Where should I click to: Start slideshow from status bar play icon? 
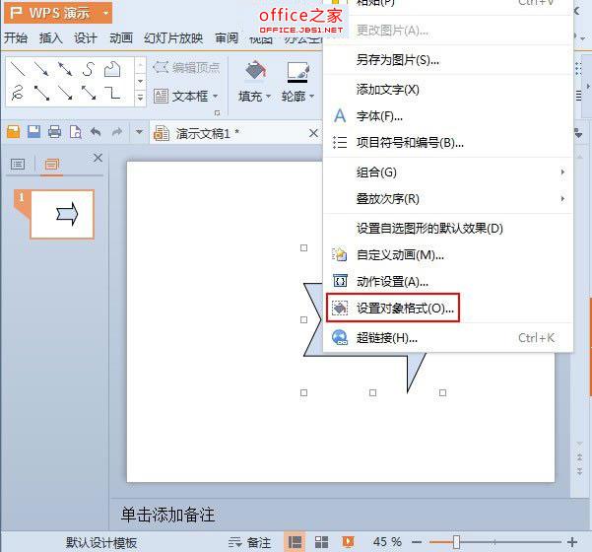pyautogui.click(x=347, y=542)
